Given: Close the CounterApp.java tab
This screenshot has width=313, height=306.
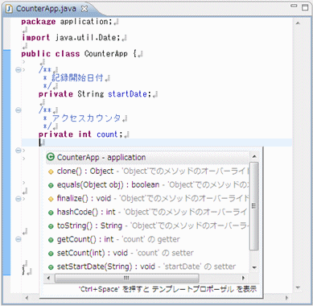Looking at the screenshot, I should [84, 9].
